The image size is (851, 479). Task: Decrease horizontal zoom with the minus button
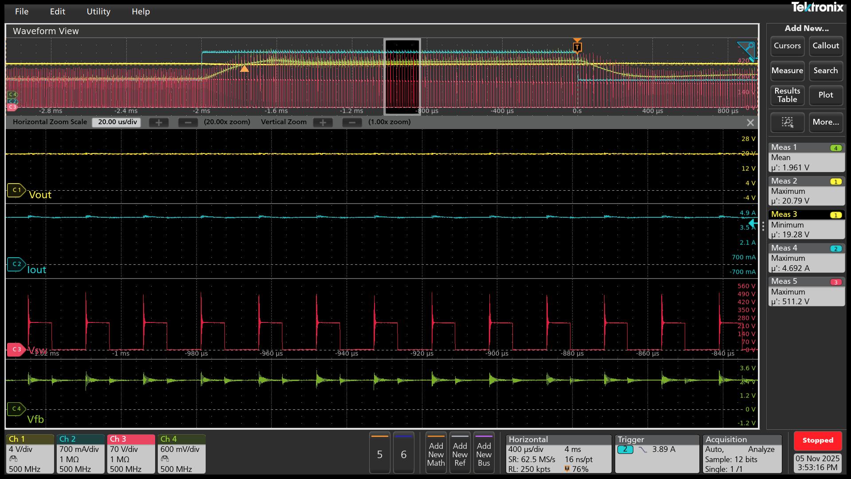coord(188,122)
